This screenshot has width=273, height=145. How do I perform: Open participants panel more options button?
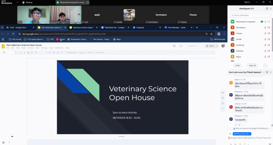tap(265, 65)
